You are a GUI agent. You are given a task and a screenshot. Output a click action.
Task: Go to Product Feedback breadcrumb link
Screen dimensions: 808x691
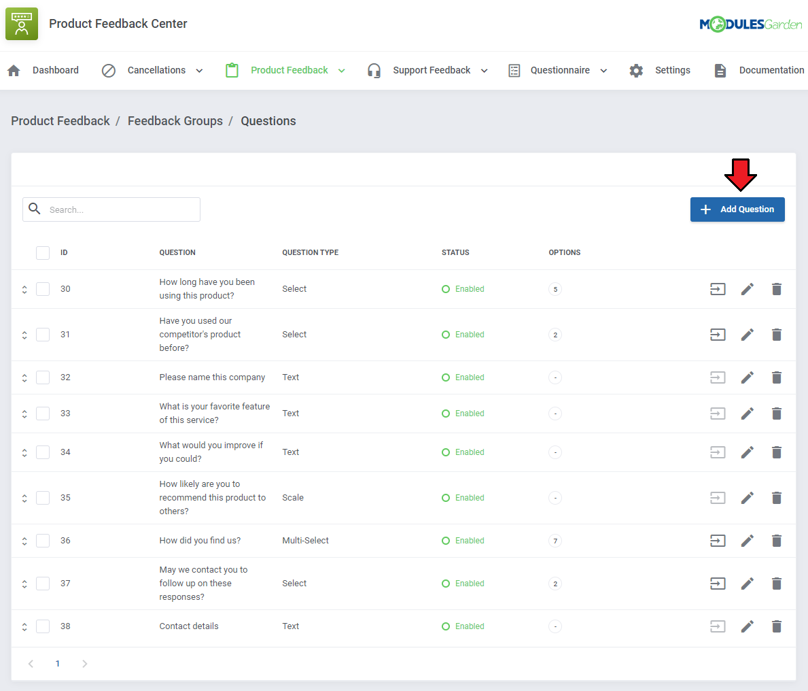click(60, 120)
